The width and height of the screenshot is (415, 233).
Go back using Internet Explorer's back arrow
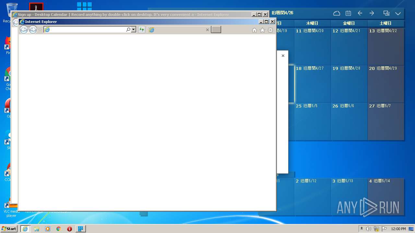click(x=24, y=30)
